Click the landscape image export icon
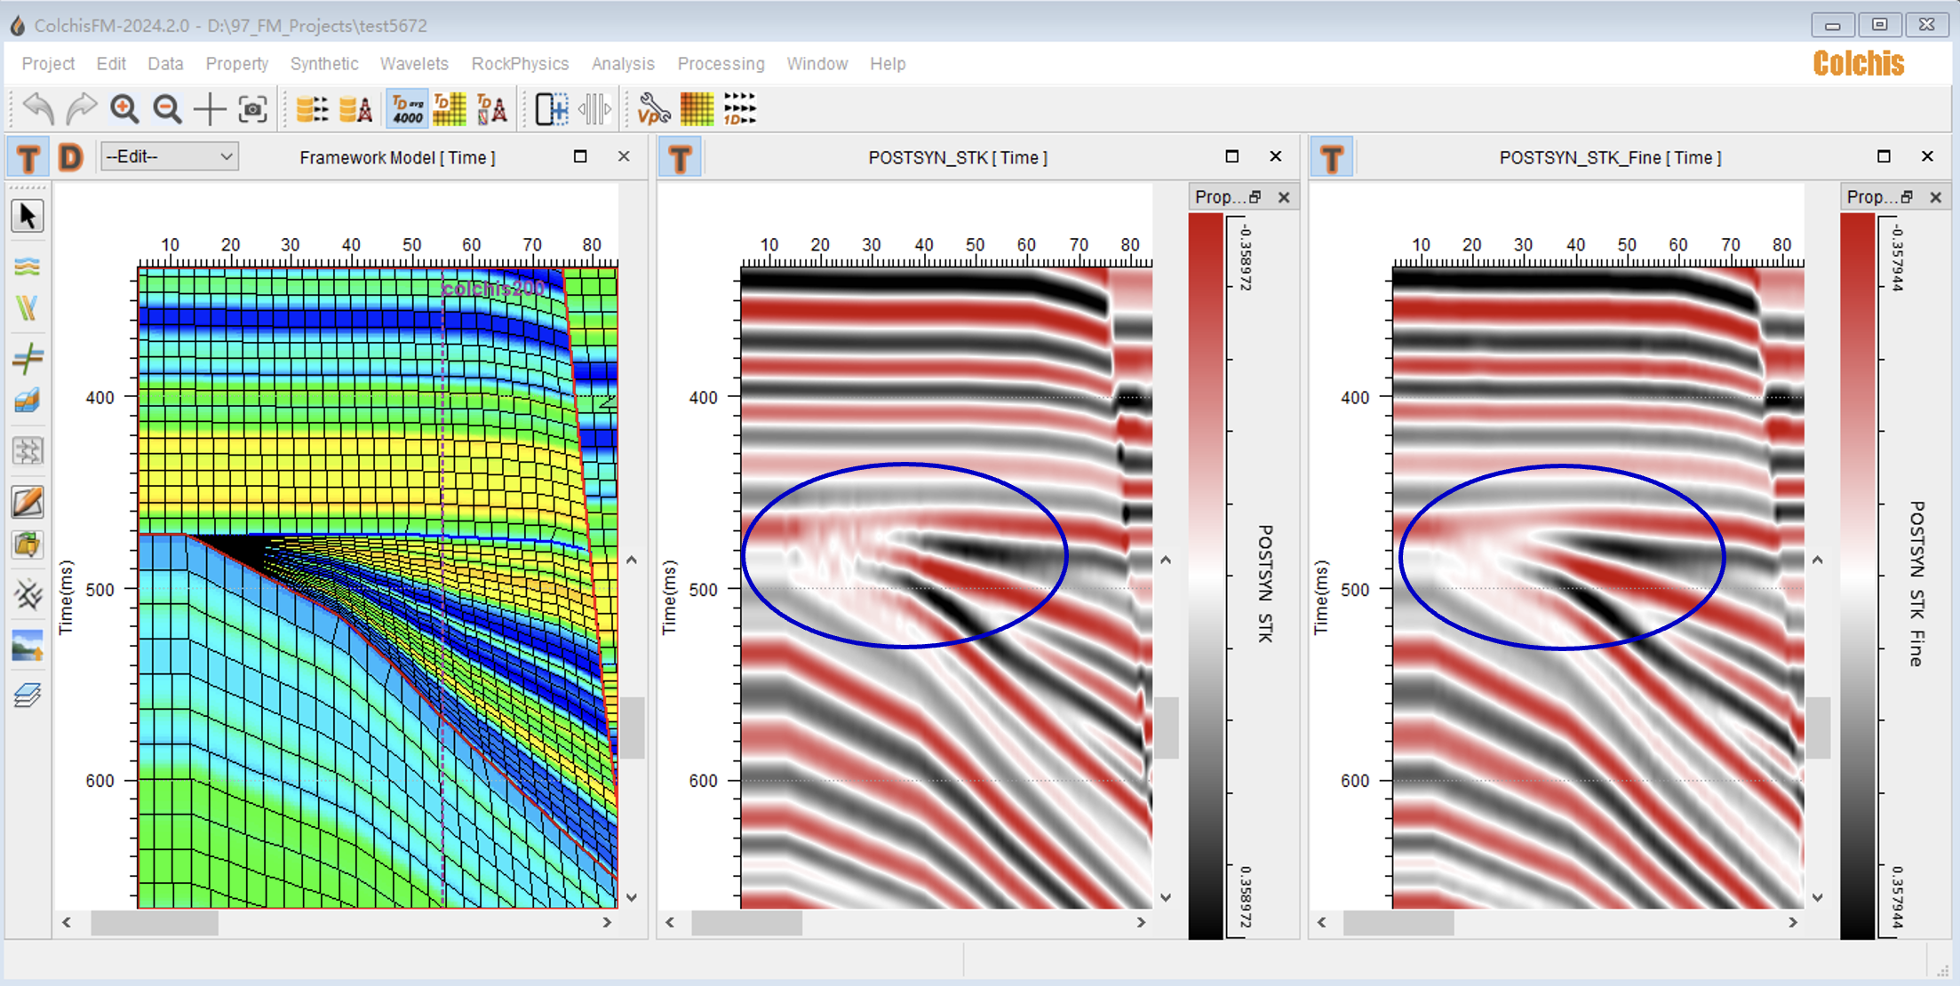 [x=28, y=646]
